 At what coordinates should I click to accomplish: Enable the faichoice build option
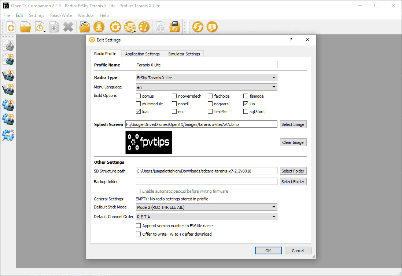pyautogui.click(x=210, y=96)
